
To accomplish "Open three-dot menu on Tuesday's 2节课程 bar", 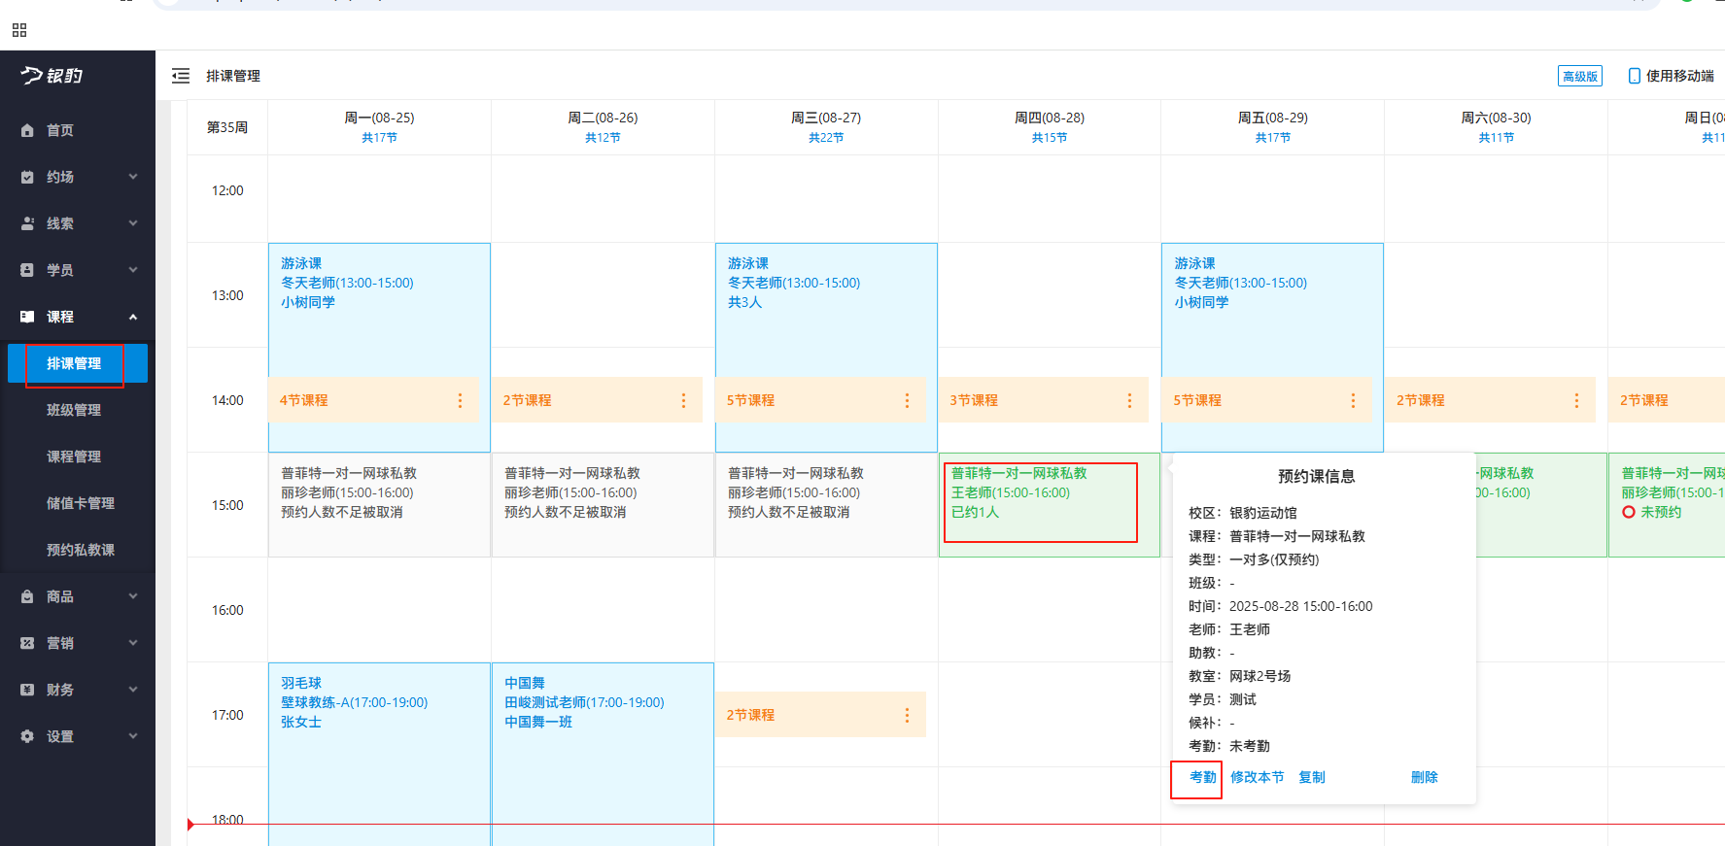I will (x=683, y=400).
